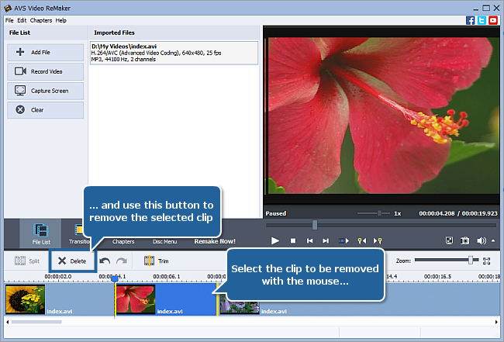
Task: Click Remake Now!
Action: tap(215, 241)
